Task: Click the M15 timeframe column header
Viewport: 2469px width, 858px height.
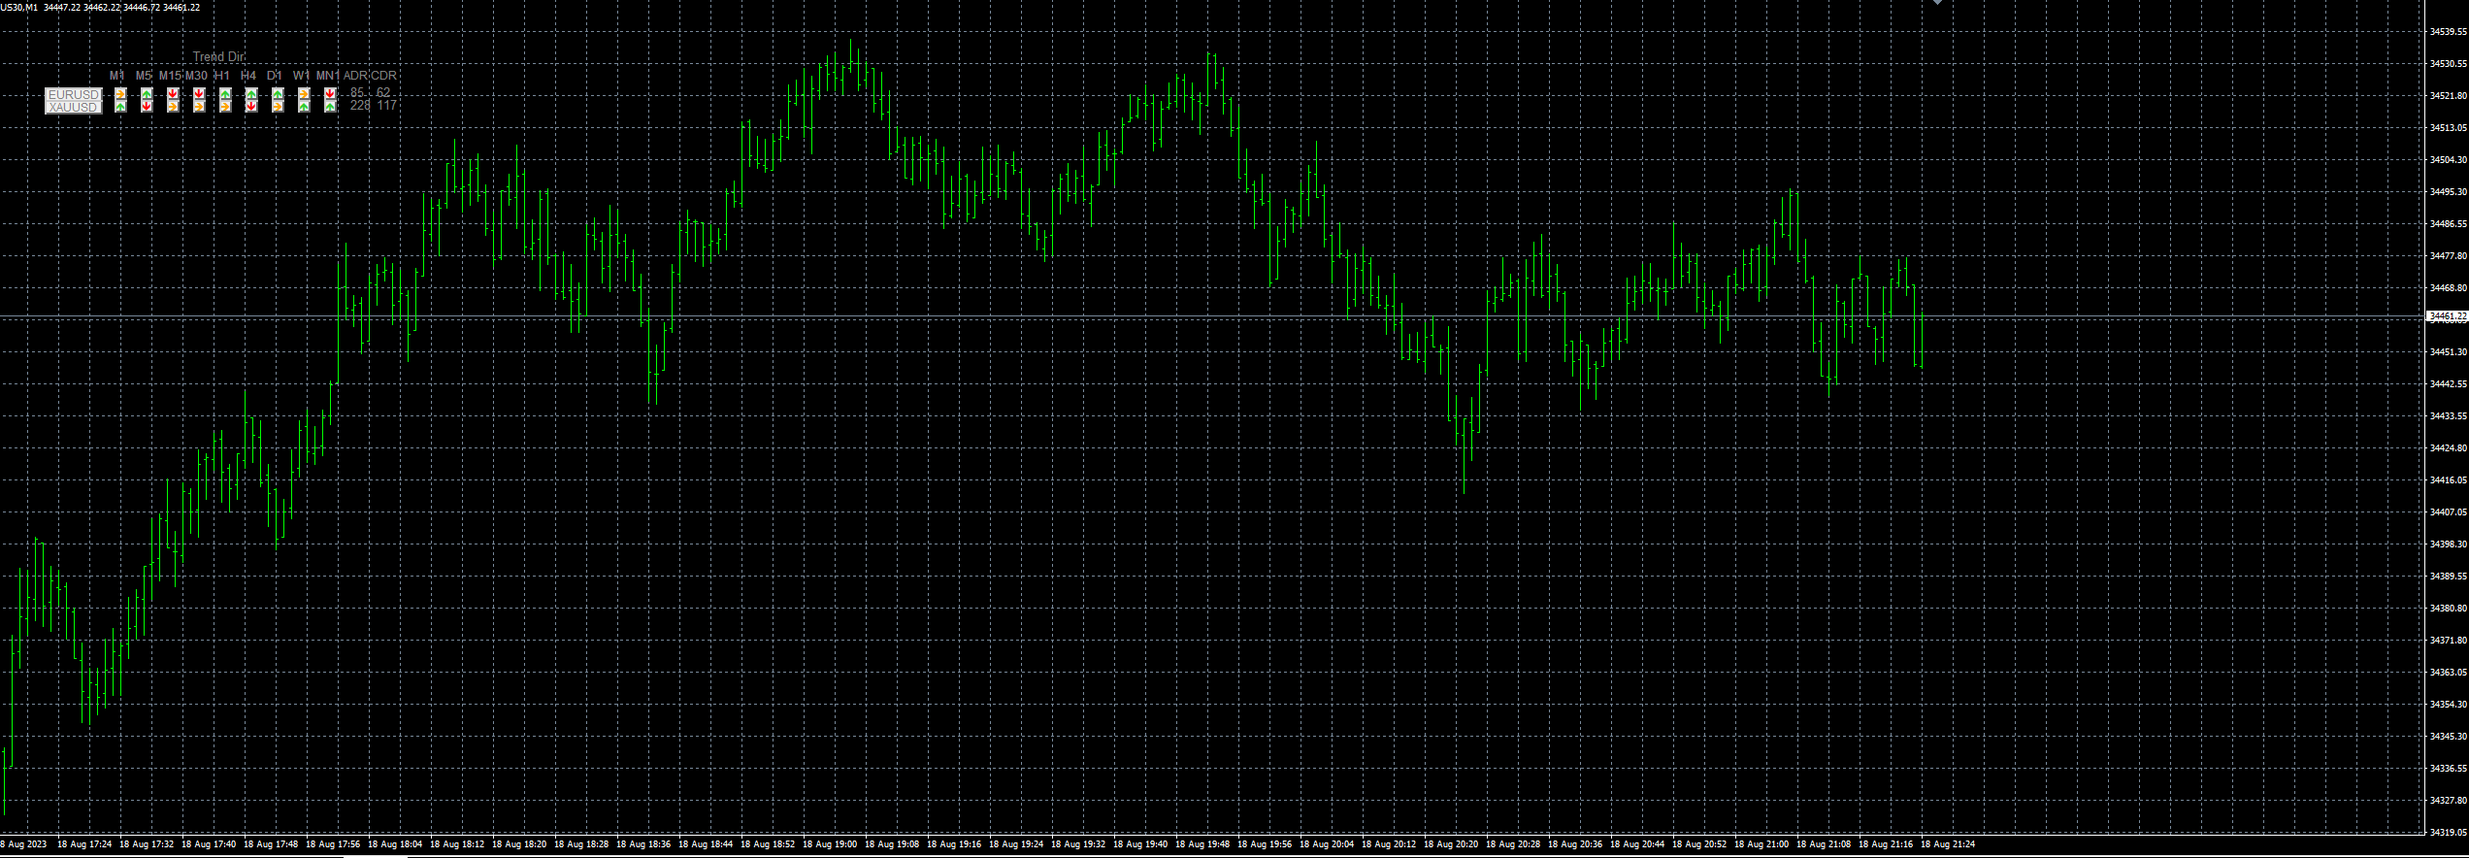Action: [x=170, y=76]
